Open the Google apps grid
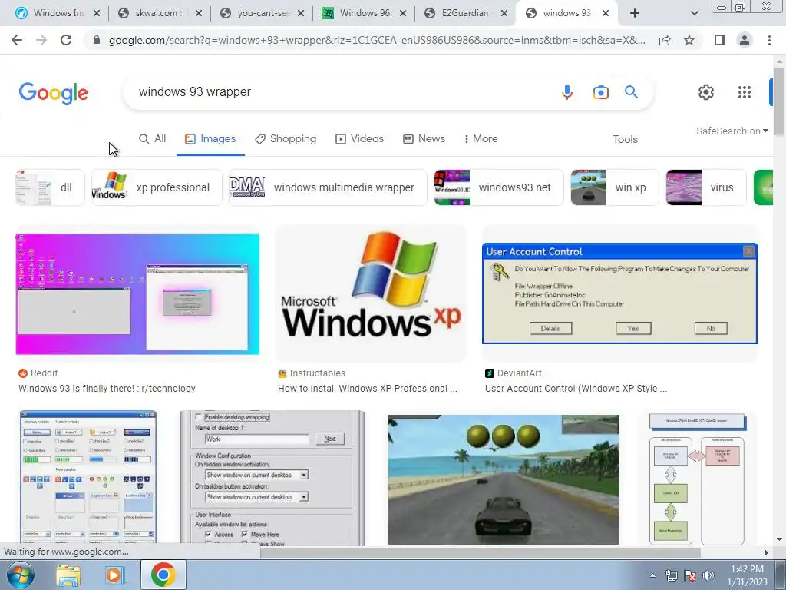This screenshot has height=590, width=786. (745, 92)
